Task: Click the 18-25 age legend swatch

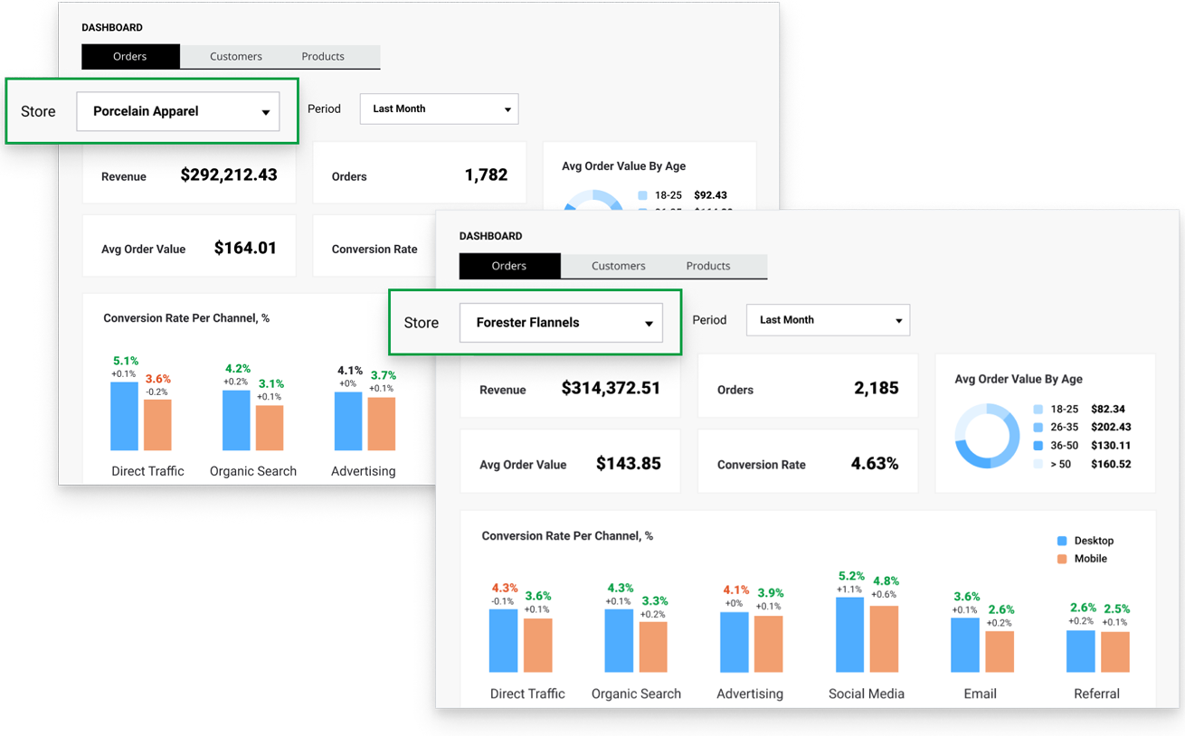Action: pyautogui.click(x=1038, y=410)
